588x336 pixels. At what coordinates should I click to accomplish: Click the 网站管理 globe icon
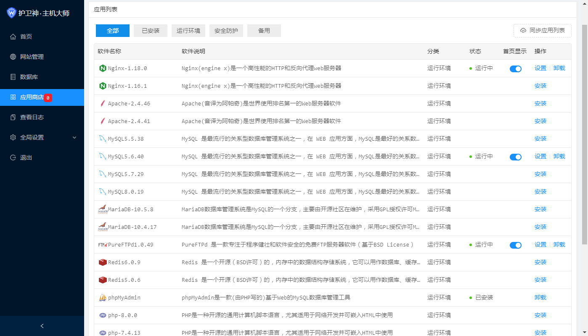pyautogui.click(x=13, y=57)
